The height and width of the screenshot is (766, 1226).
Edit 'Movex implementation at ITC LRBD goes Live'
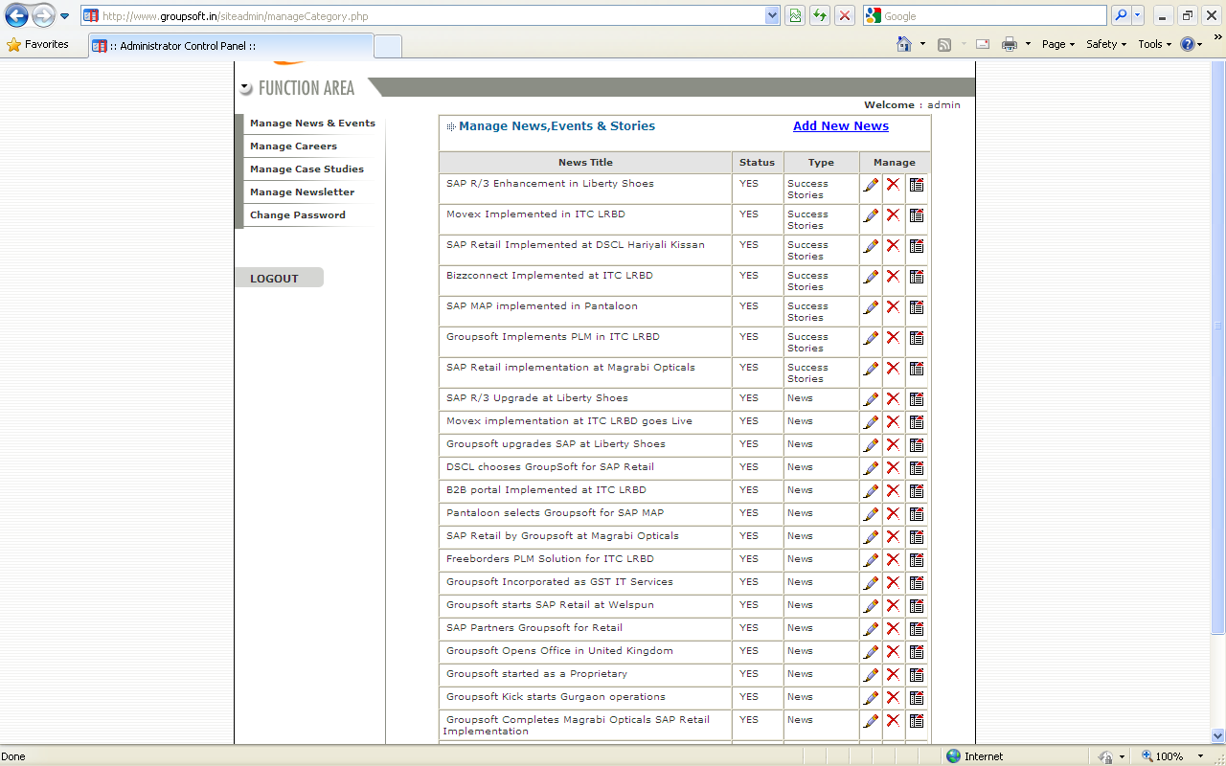tap(871, 422)
